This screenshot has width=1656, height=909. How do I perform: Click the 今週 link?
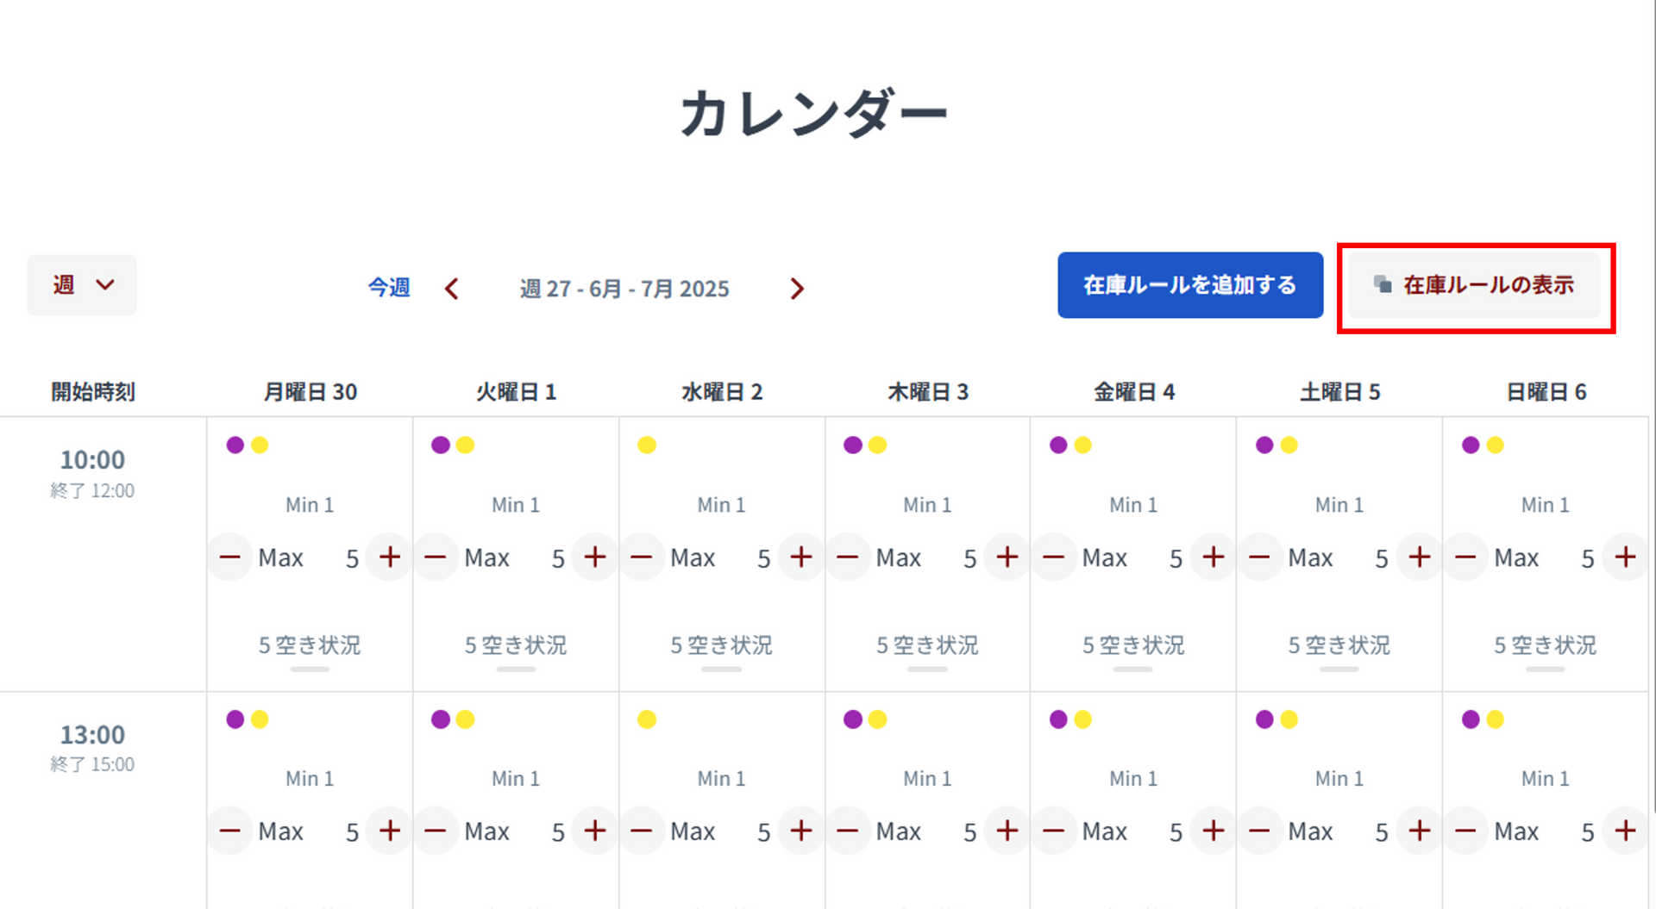click(x=389, y=288)
